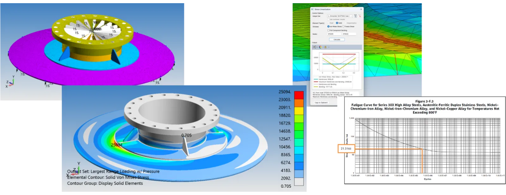
Task: Click the red clear selection icon in Stress Linearization
Action: pos(360,16)
